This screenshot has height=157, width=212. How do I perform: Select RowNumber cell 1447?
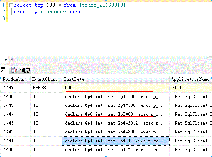click(16, 88)
